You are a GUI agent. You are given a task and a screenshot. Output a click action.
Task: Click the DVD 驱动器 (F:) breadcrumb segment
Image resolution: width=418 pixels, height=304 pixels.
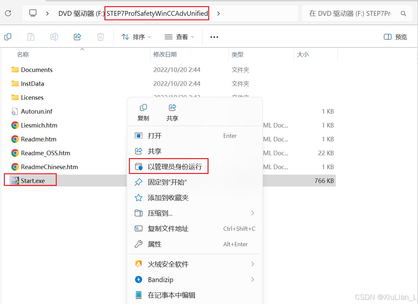[81, 14]
